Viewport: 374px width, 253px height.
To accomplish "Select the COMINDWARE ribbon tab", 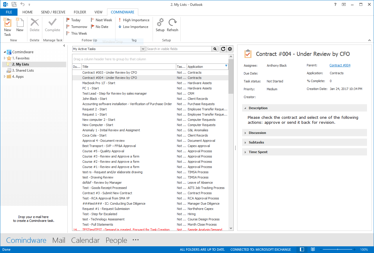I will pos(123,12).
